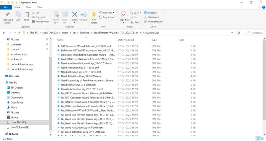Open the Copy to command
This screenshot has width=266, height=141.
[x=65, y=18]
